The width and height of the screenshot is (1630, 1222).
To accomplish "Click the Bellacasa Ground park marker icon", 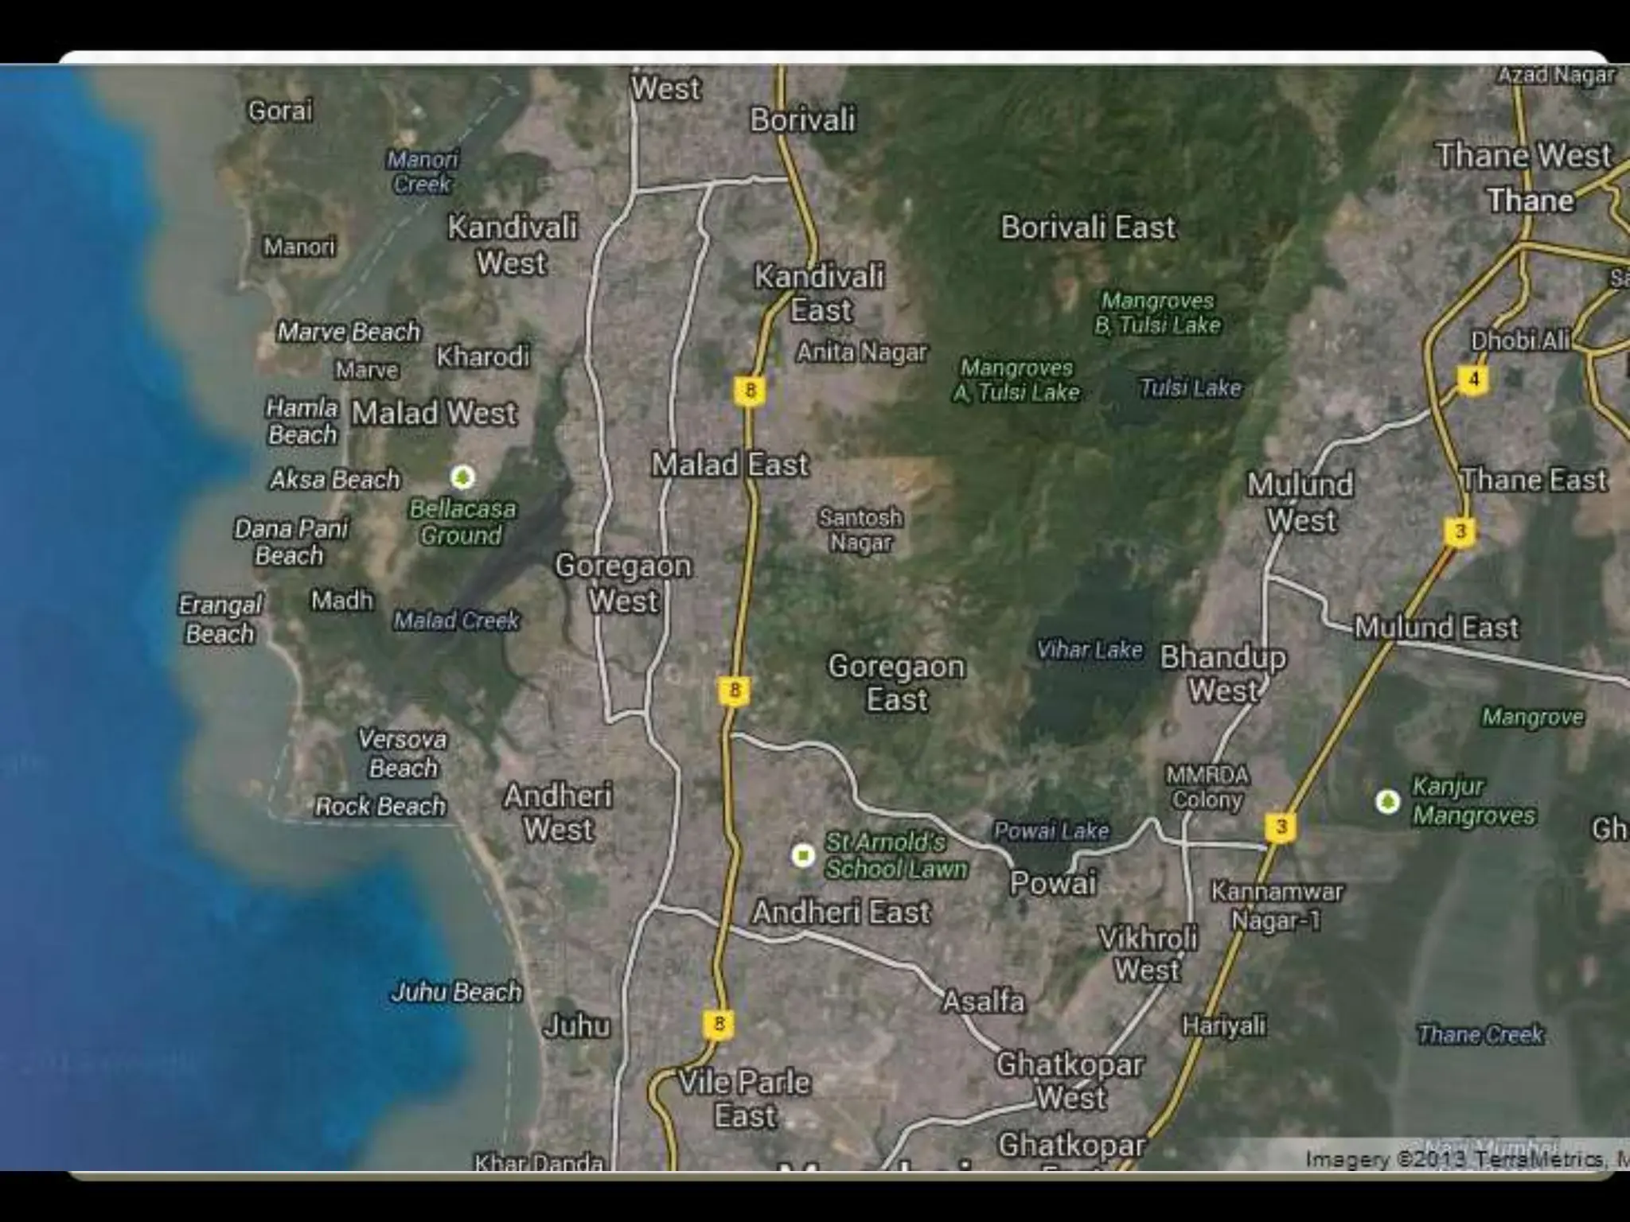I will [462, 477].
